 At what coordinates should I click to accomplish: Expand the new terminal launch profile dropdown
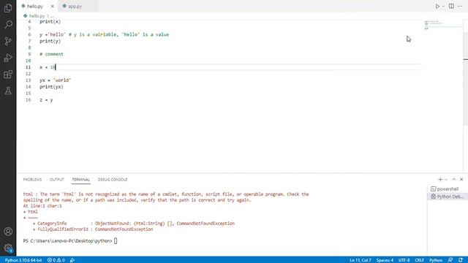(446, 180)
